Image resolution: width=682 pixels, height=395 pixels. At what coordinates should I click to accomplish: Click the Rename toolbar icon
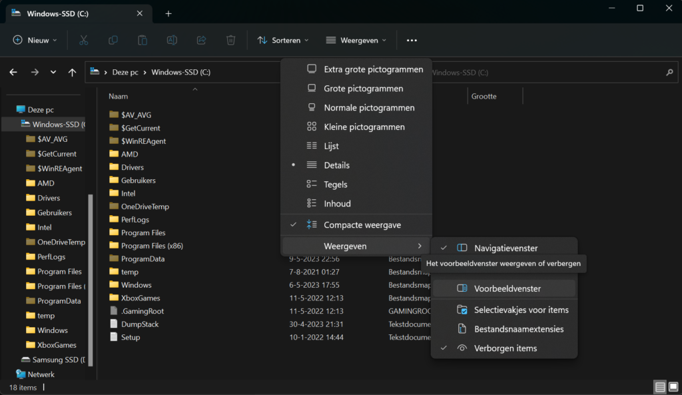(x=172, y=40)
